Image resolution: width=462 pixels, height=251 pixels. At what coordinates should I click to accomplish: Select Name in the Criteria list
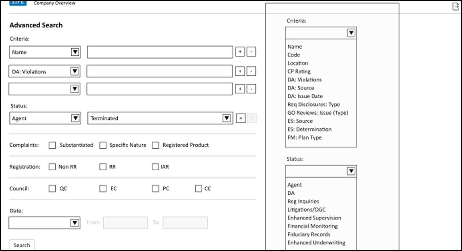[295, 47]
